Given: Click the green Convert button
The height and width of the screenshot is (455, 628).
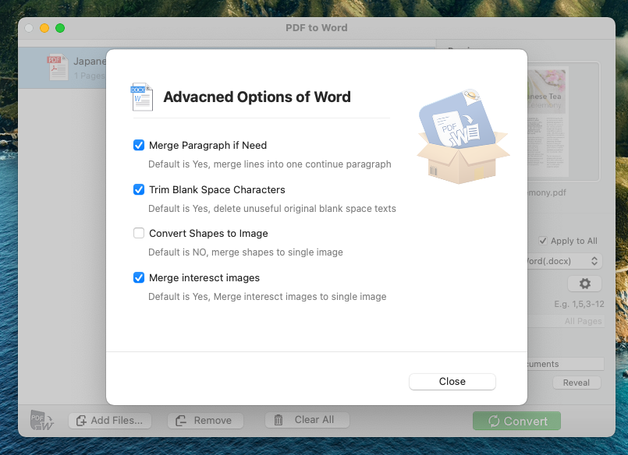Looking at the screenshot, I should [516, 421].
